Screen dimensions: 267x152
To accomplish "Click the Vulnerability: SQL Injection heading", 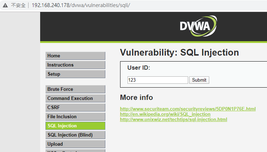I will pyautogui.click(x=179, y=53).
